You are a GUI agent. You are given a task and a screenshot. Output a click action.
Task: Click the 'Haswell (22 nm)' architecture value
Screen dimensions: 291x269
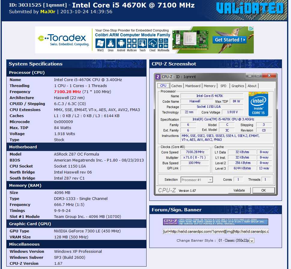pos(69,98)
